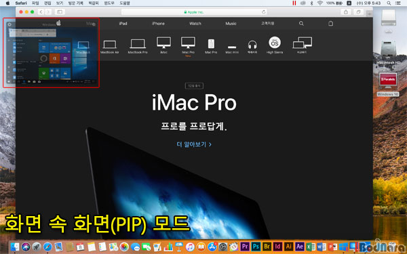This screenshot has width=407, height=254.
Task: Choose the Mac mini product icon
Action: point(232,49)
